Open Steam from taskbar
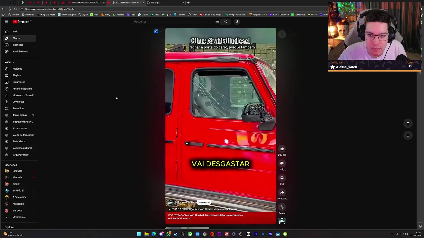424x238 pixels. tap(176, 234)
